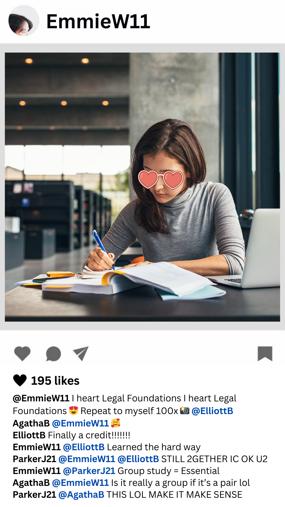The height and width of the screenshot is (507, 285).
Task: Click the hugging emoji in AgathaB's comment
Action: click(x=116, y=423)
